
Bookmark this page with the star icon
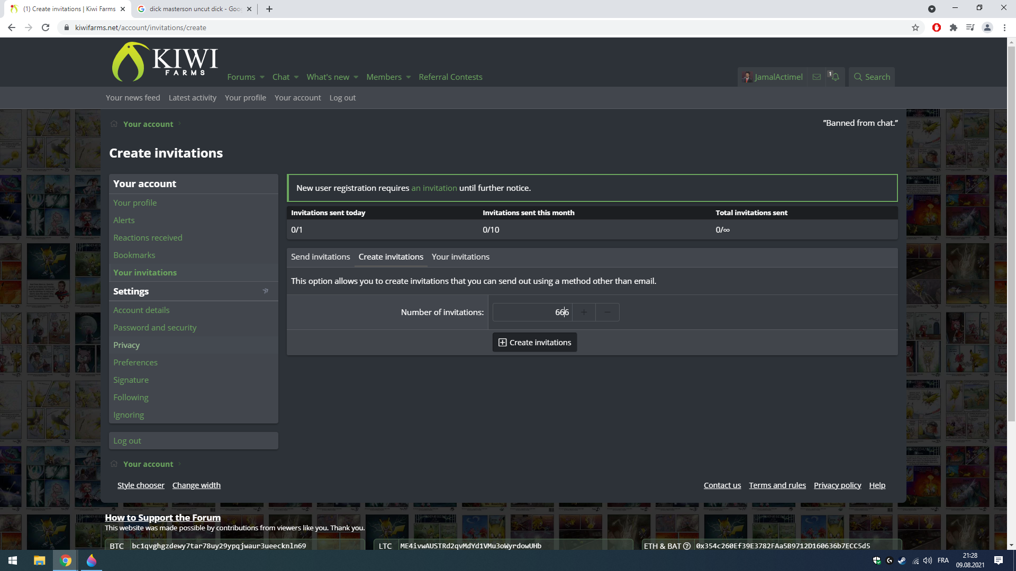point(915,27)
